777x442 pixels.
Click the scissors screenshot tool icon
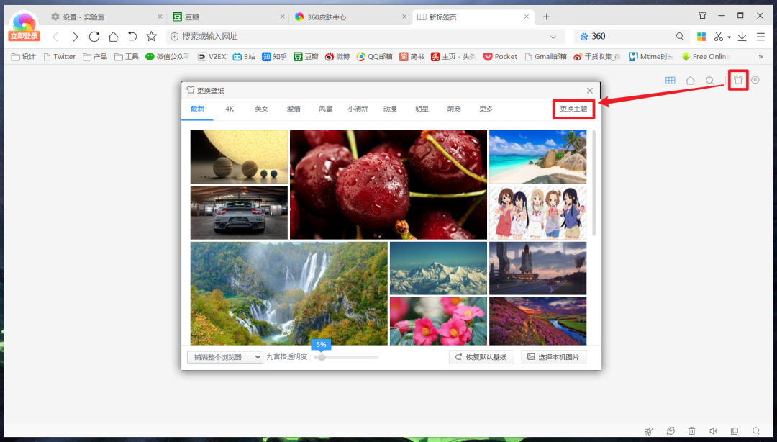click(719, 36)
